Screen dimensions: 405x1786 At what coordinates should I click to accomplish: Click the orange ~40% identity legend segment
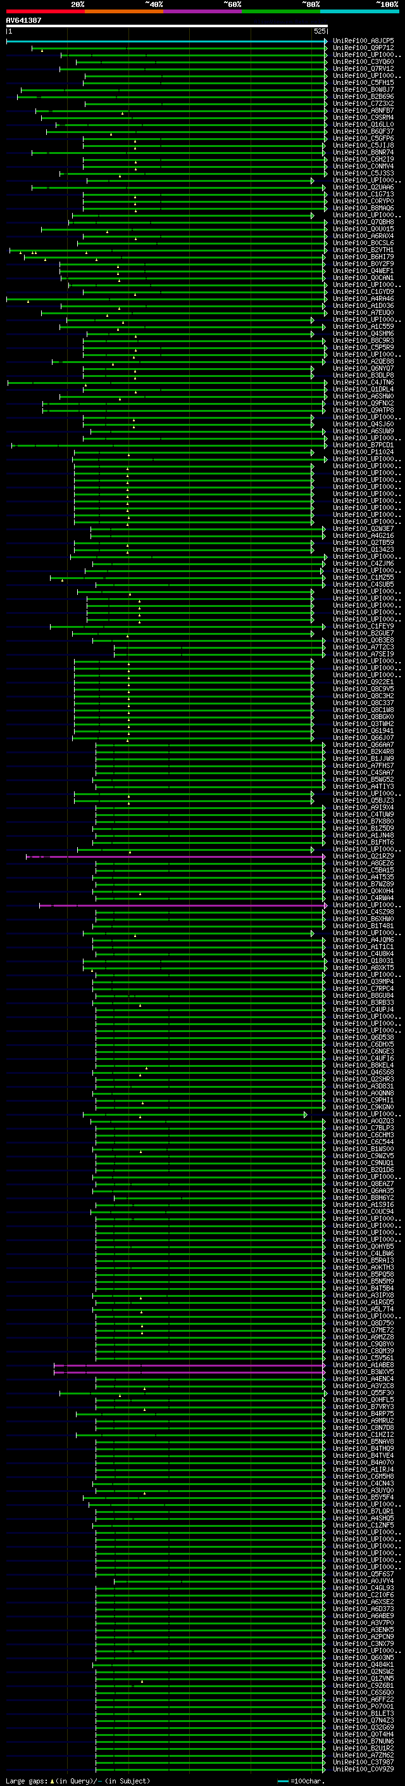[124, 11]
